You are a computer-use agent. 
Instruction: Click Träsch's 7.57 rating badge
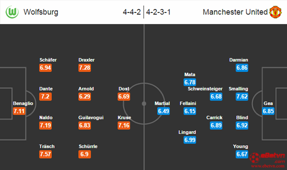tap(46, 154)
